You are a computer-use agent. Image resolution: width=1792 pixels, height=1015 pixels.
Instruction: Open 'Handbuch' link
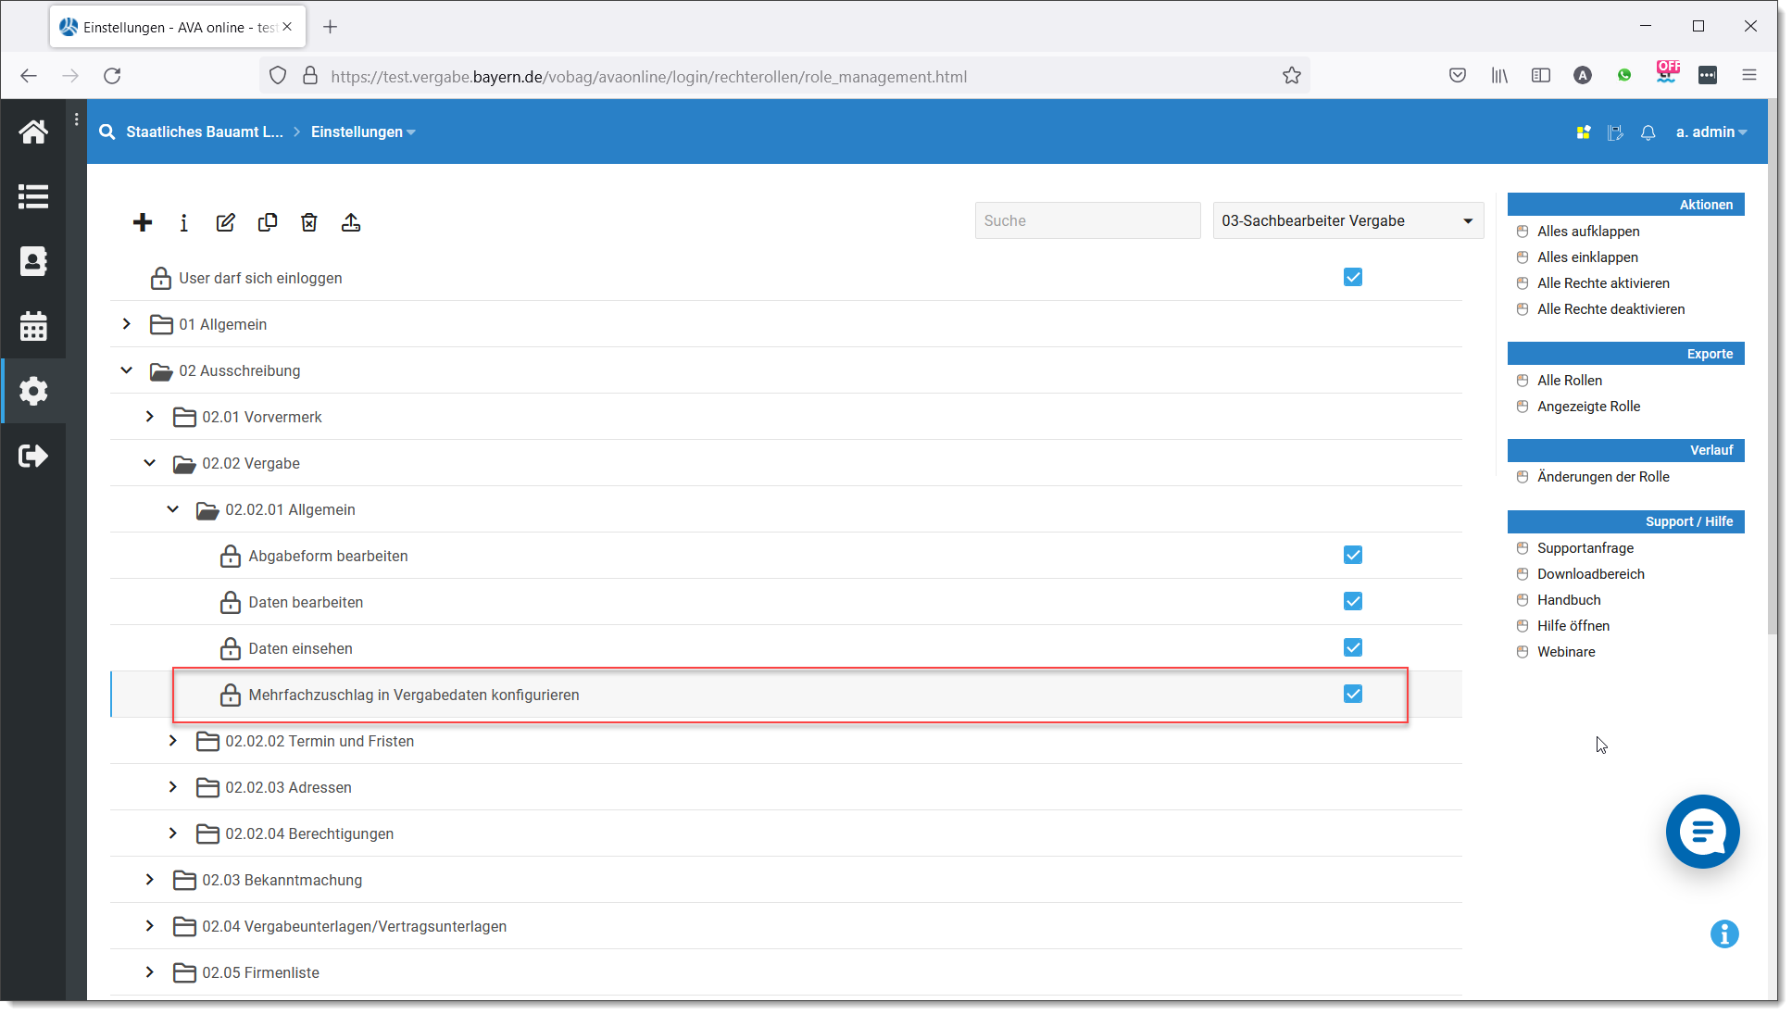pyautogui.click(x=1568, y=600)
